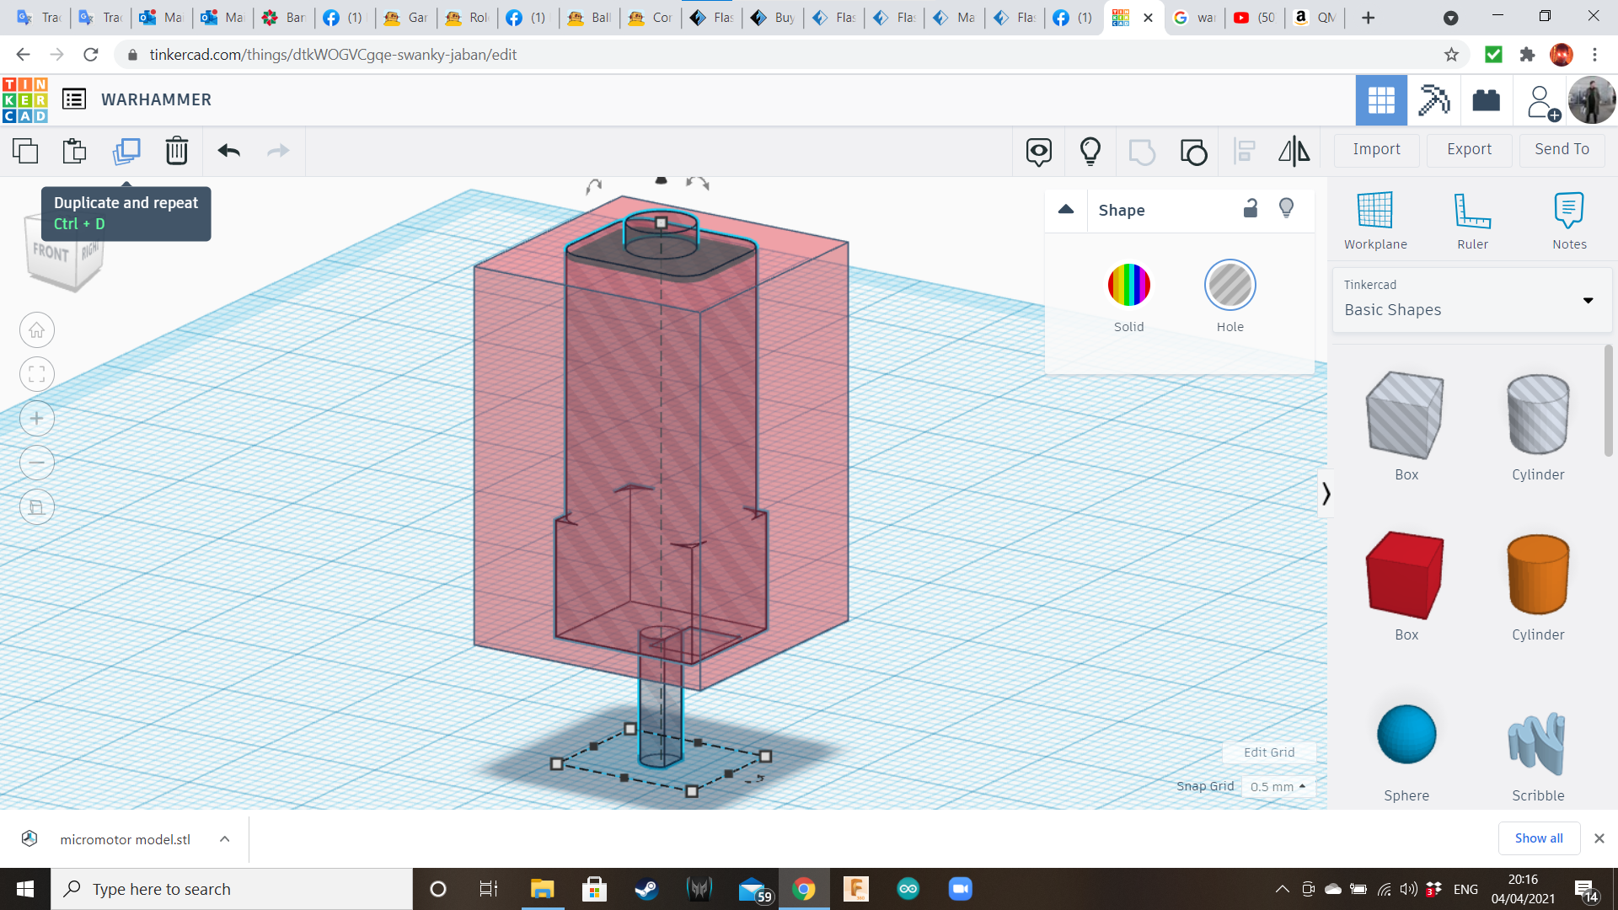
Task: Collapse the Shape panel arrow
Action: point(1066,209)
